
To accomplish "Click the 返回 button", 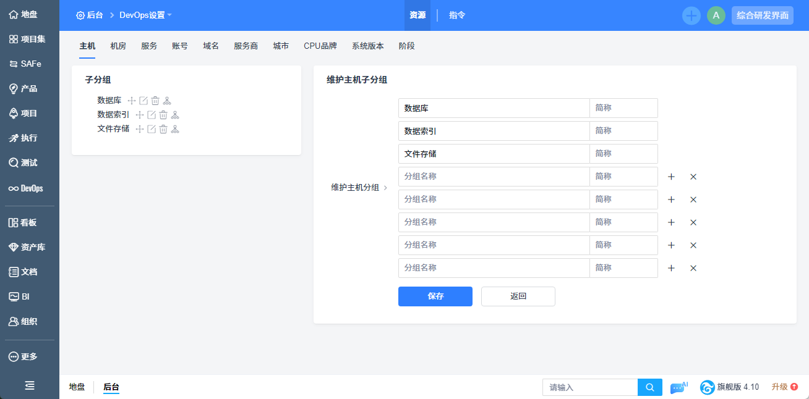I will pyautogui.click(x=518, y=296).
